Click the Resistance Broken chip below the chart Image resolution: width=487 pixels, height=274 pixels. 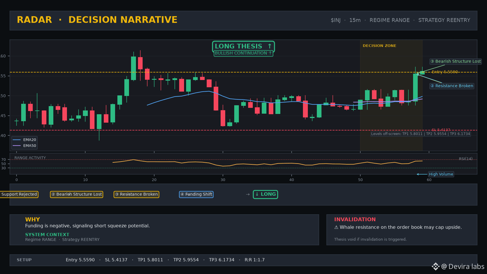[x=136, y=194]
